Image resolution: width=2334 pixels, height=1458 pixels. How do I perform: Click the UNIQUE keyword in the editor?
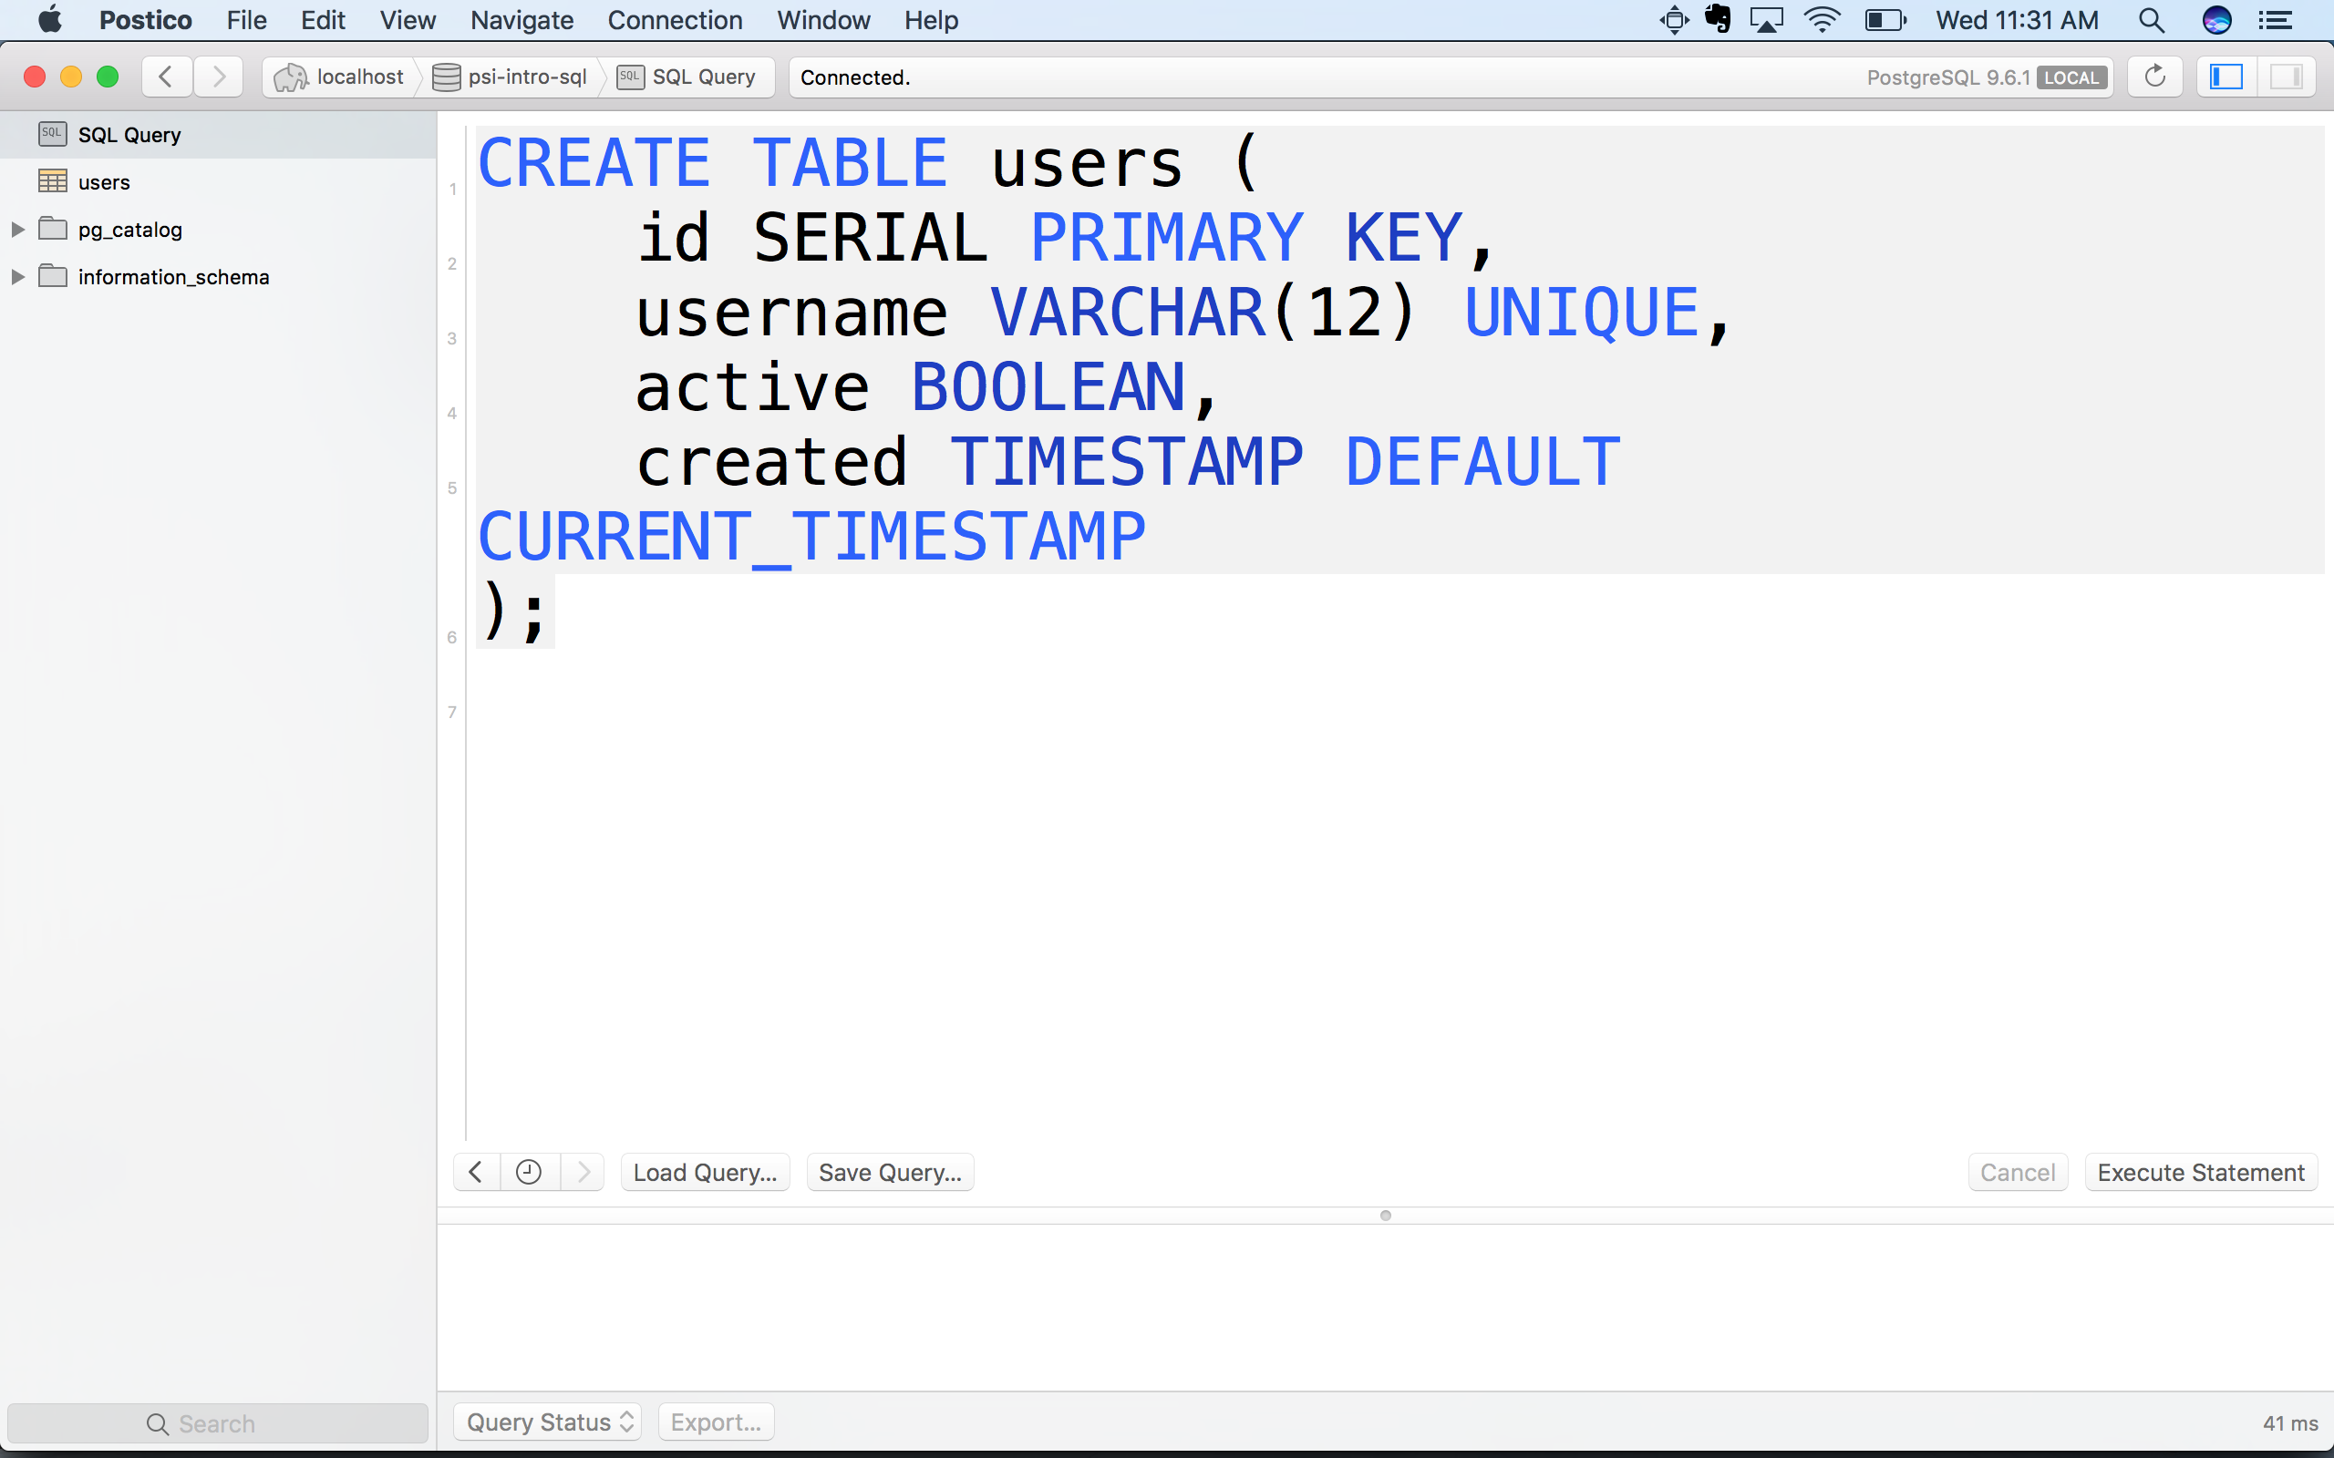pos(1582,313)
